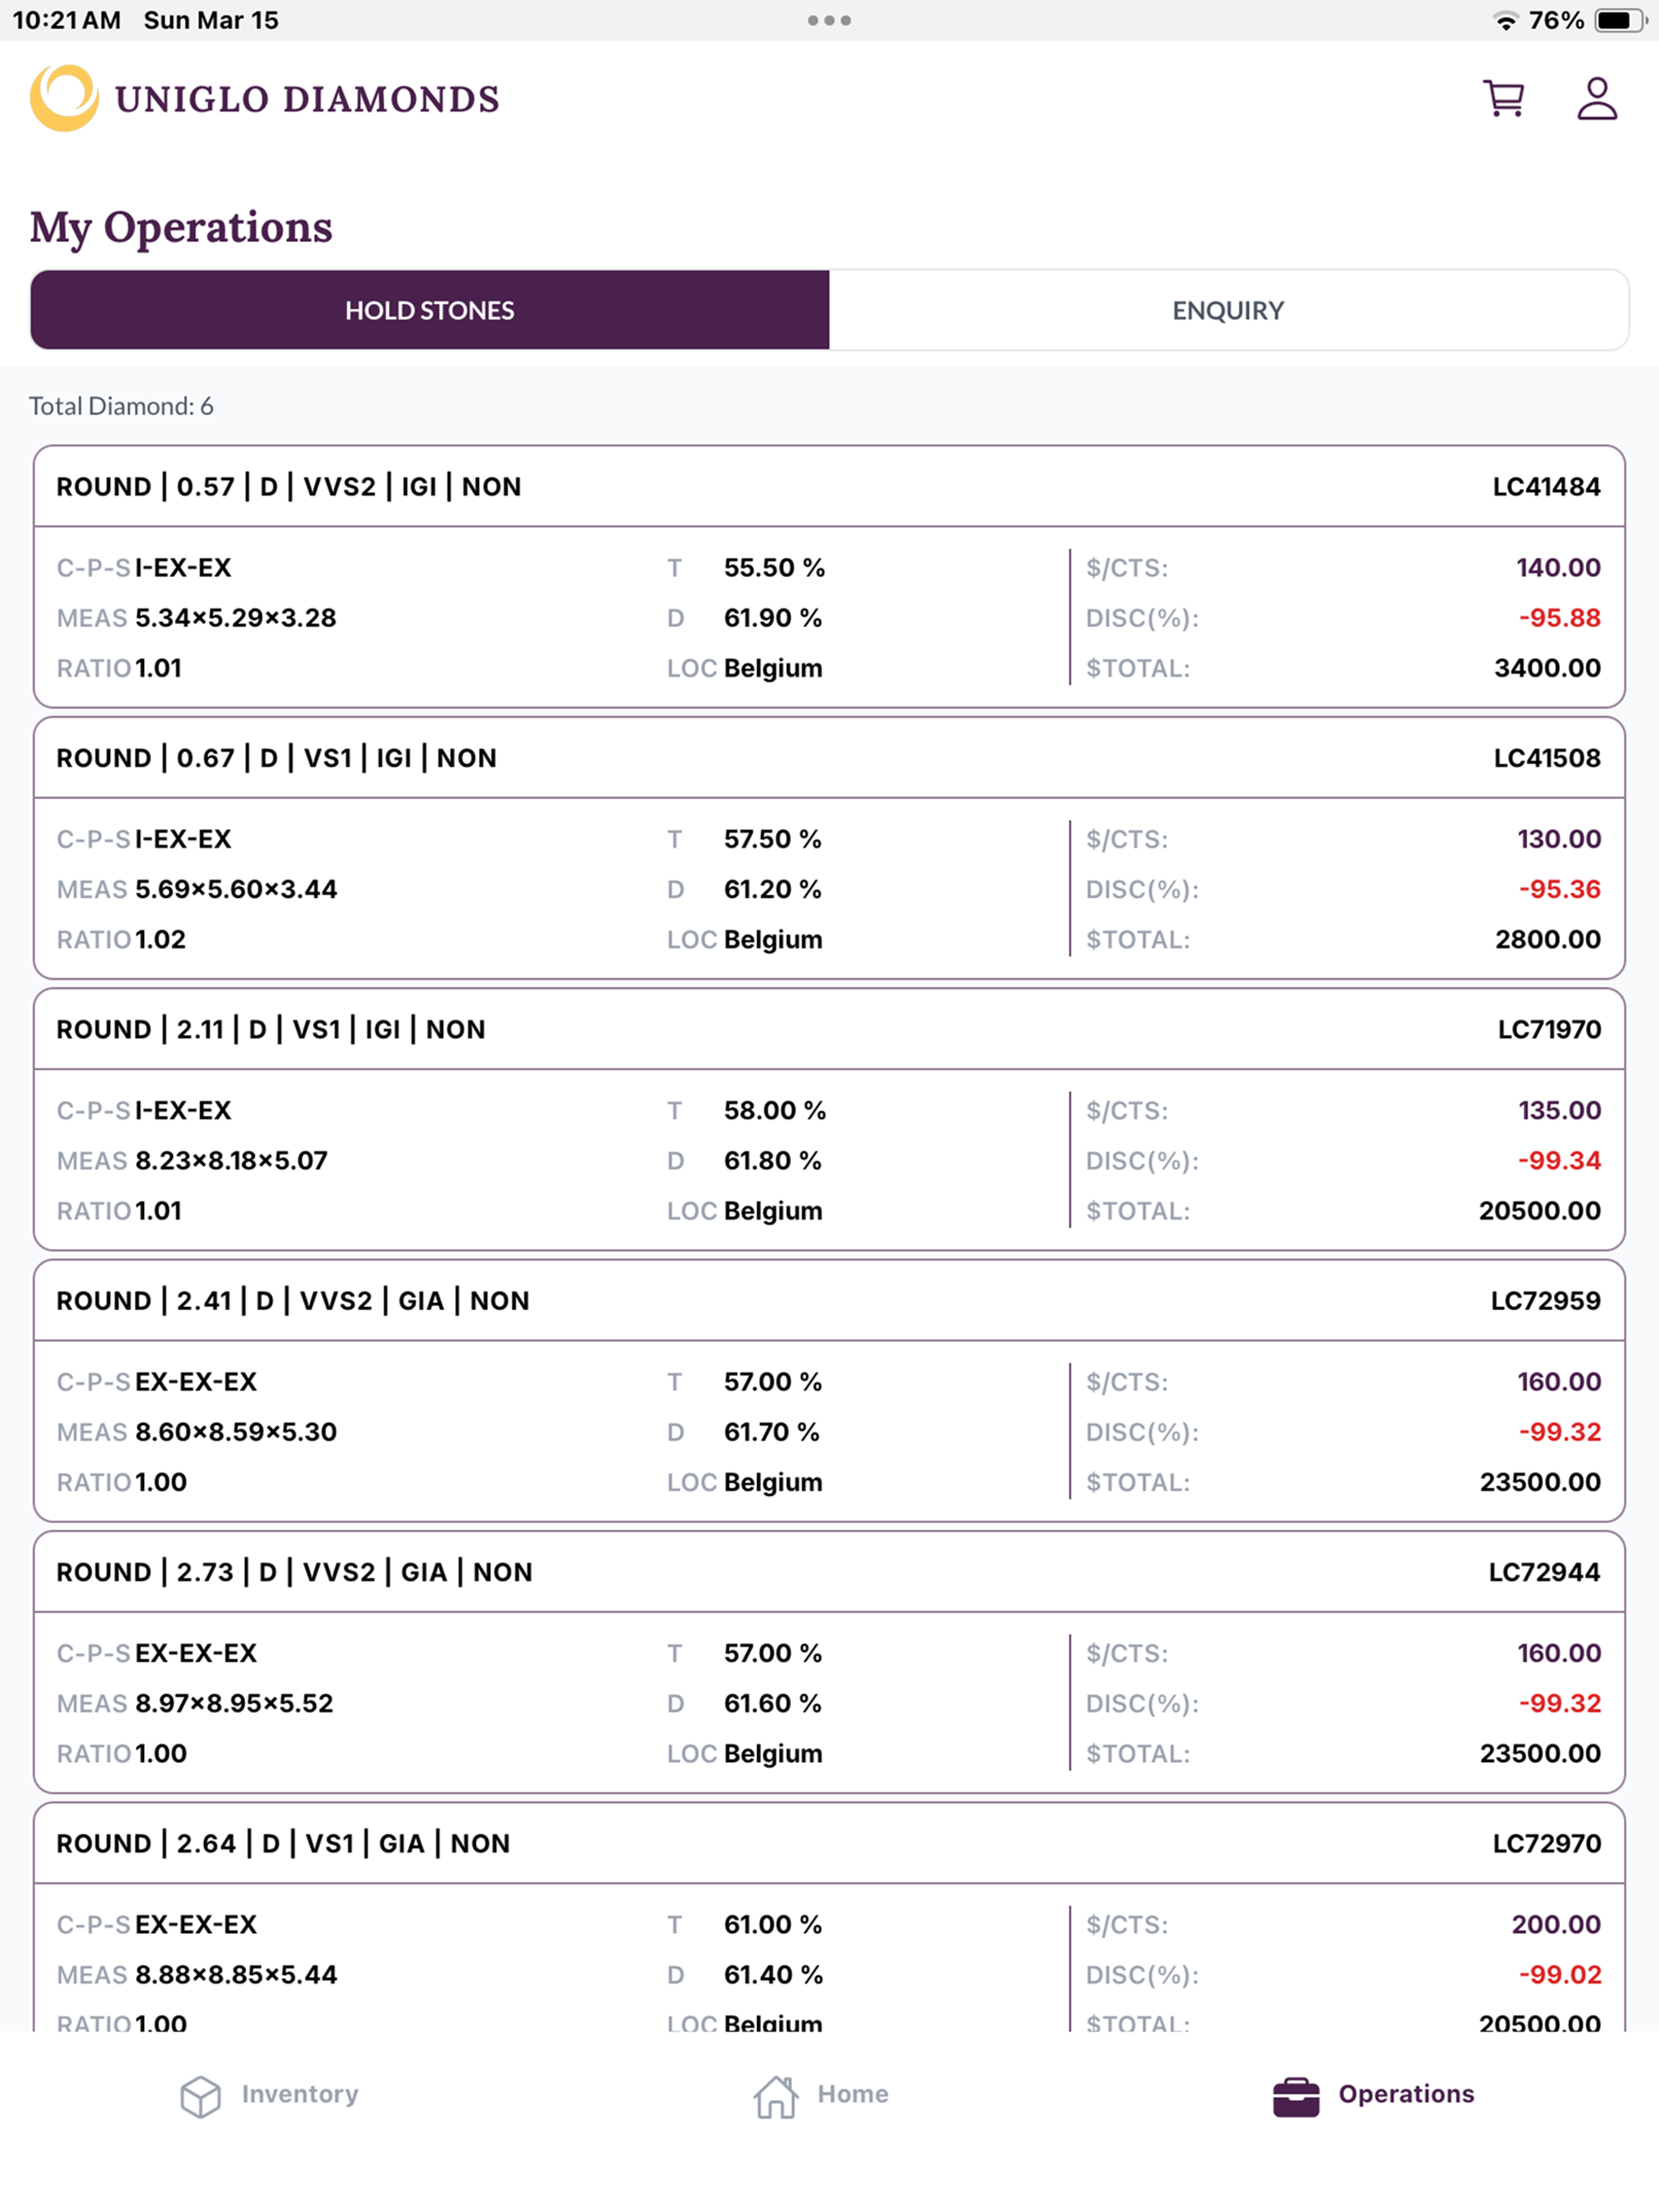Tap the Operations label in bottom bar
This screenshot has width=1659, height=2212.
(x=1406, y=2094)
